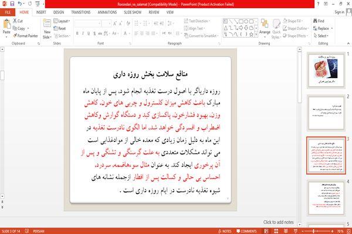Switch to the TRANSITIONS tab
352x234 pixels.
click(81, 12)
